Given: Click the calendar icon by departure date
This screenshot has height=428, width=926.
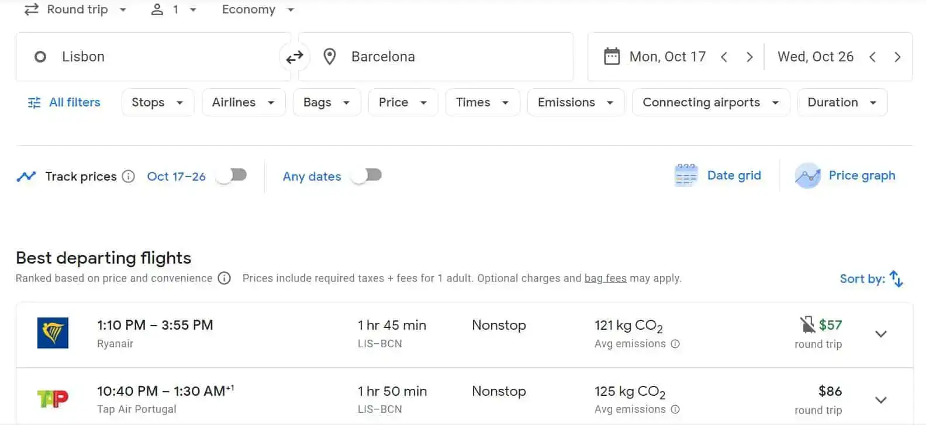Looking at the screenshot, I should click(x=611, y=57).
